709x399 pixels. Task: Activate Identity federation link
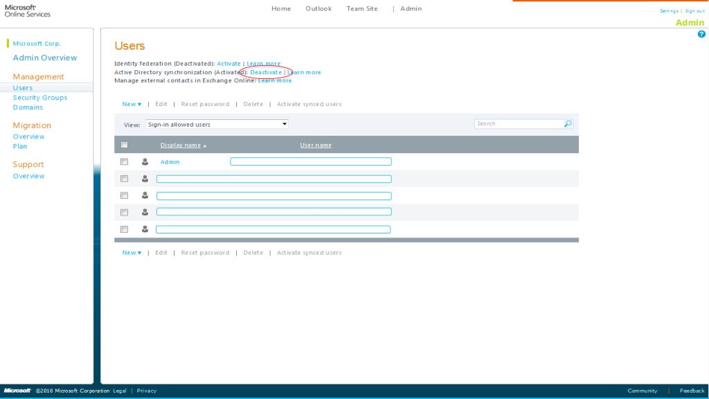(x=228, y=64)
